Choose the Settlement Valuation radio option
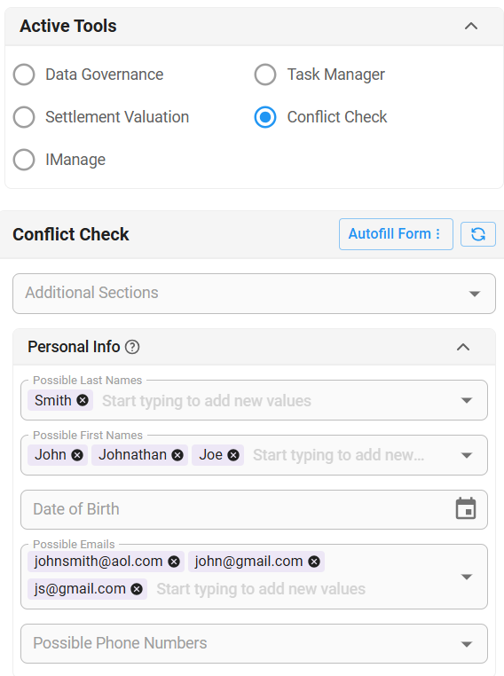This screenshot has height=676, width=504. (24, 117)
